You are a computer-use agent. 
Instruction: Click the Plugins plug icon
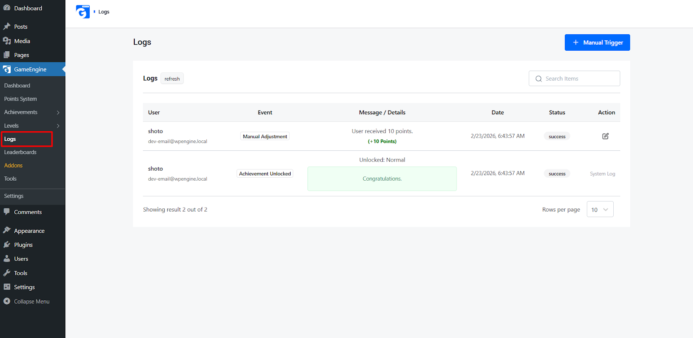coord(7,245)
